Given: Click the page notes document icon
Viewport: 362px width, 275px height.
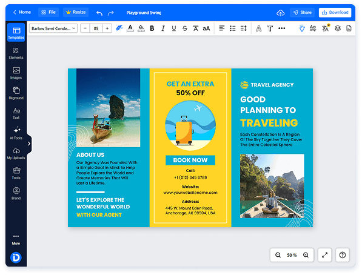Looking at the screenshot, I should pos(349,28).
